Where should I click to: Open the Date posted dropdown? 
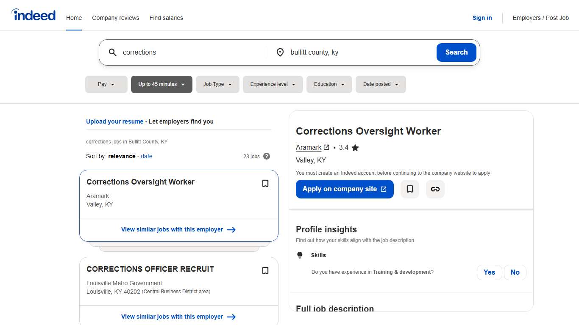coord(381,84)
